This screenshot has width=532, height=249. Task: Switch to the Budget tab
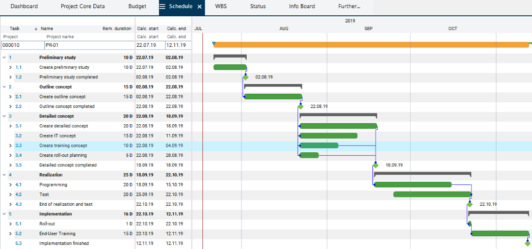tap(137, 7)
